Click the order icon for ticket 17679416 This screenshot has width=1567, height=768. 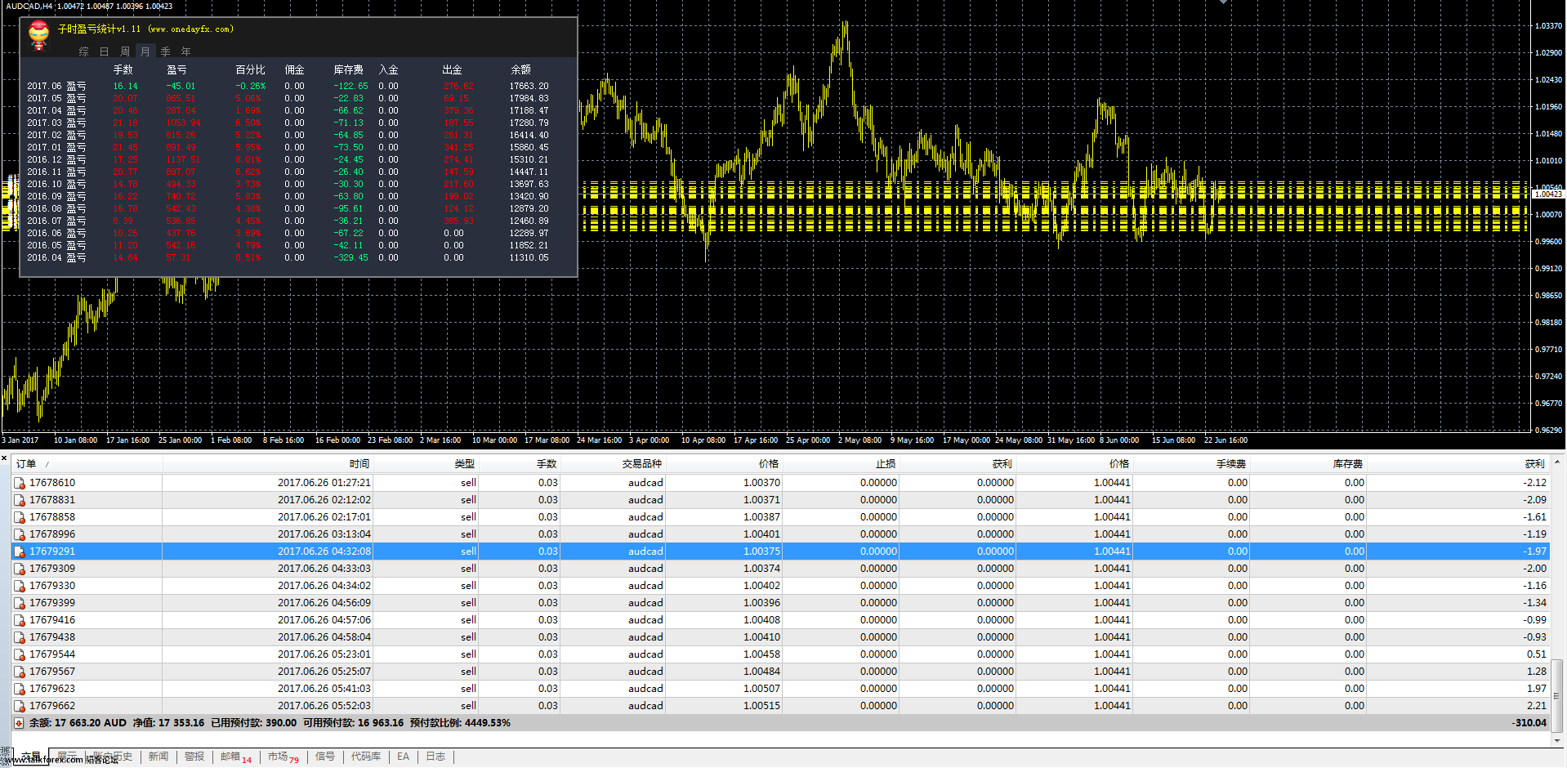click(x=20, y=620)
